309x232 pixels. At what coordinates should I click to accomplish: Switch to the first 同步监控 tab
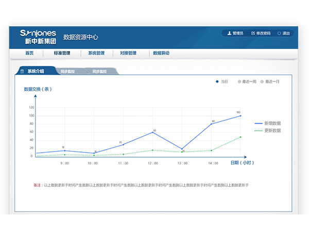point(67,71)
